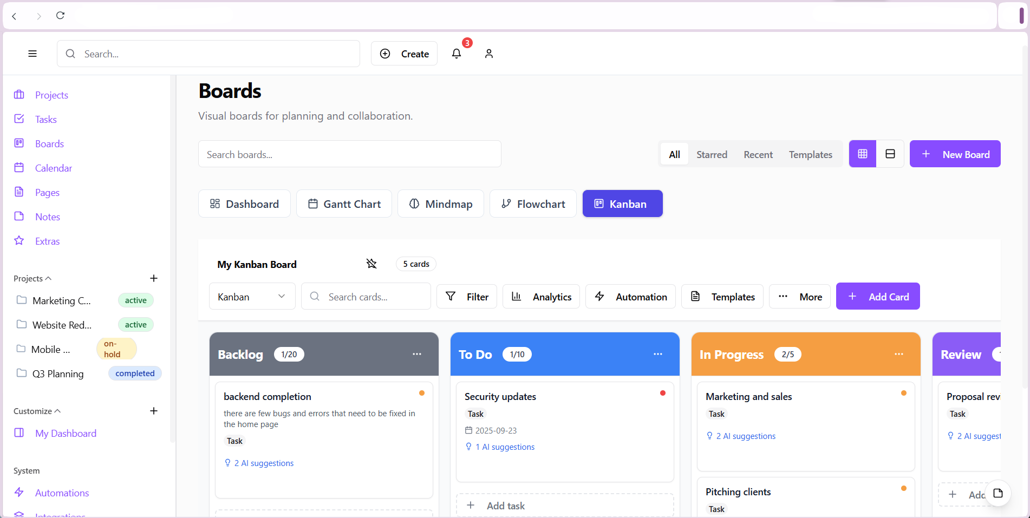Click the New Board button
1030x518 pixels.
pos(955,154)
